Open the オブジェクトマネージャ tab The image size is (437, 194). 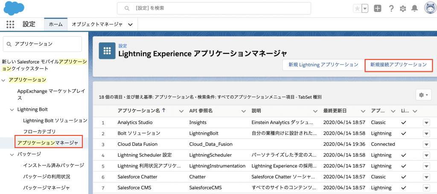(x=97, y=24)
